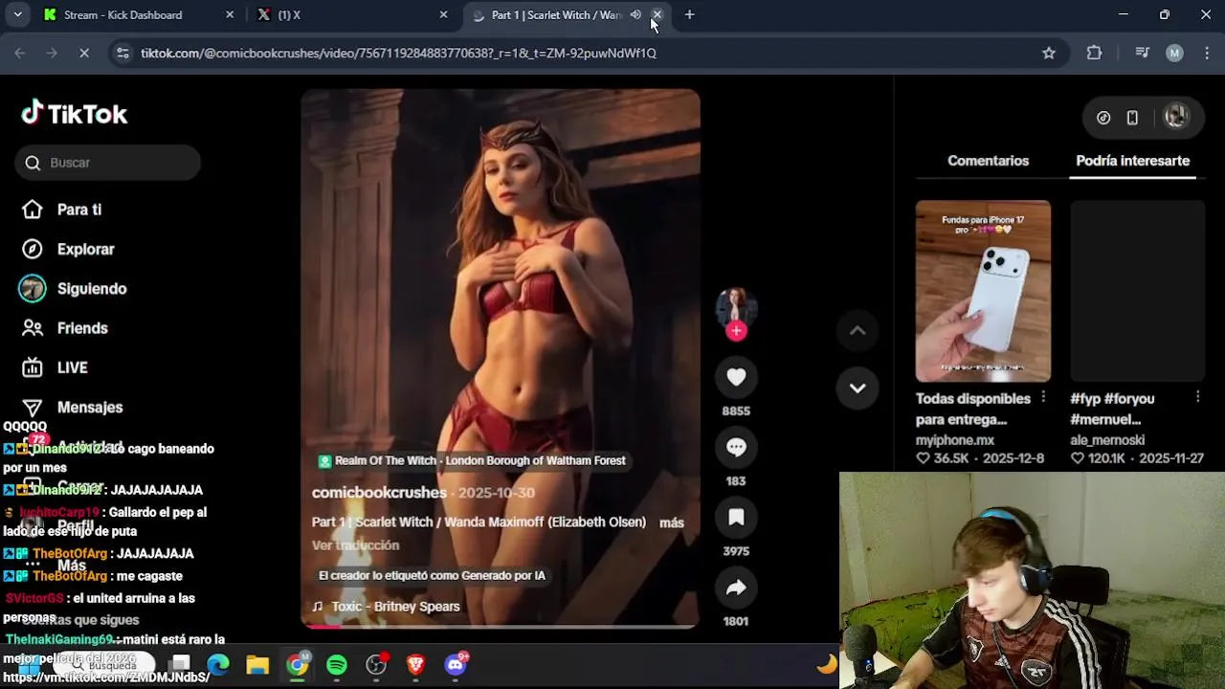Viewport: 1225px width, 689px height.
Task: Open options for #fyp #foryou video
Action: tap(1198, 397)
